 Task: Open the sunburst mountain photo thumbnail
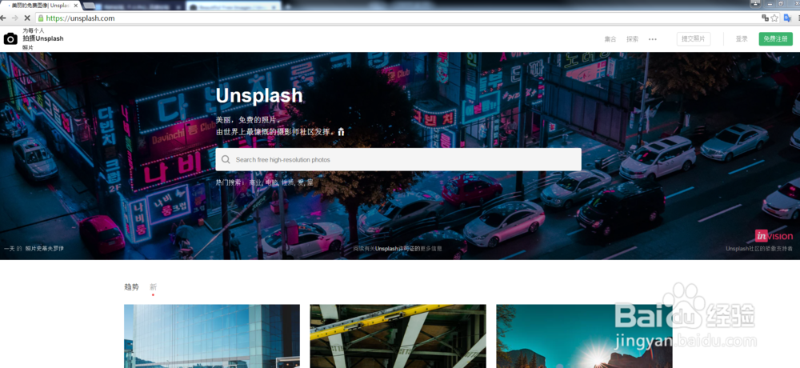584,336
